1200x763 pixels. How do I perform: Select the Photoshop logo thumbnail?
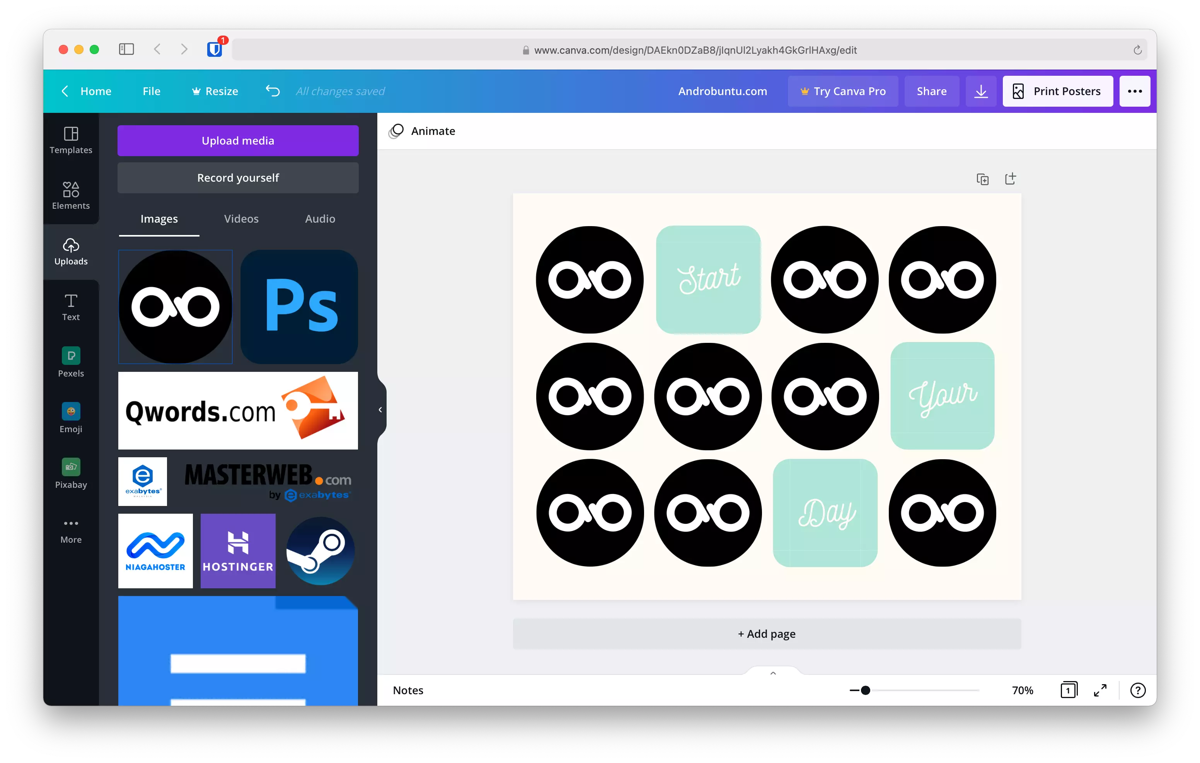(299, 307)
